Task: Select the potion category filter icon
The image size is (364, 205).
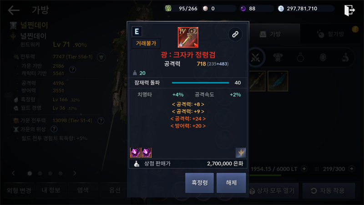Action: tap(345, 57)
